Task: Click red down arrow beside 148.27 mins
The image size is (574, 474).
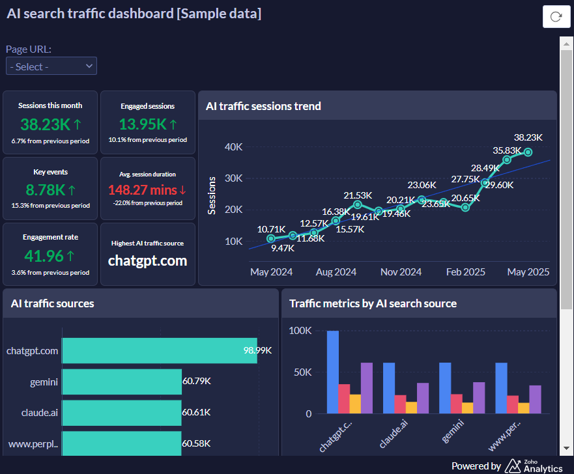Action: (182, 190)
